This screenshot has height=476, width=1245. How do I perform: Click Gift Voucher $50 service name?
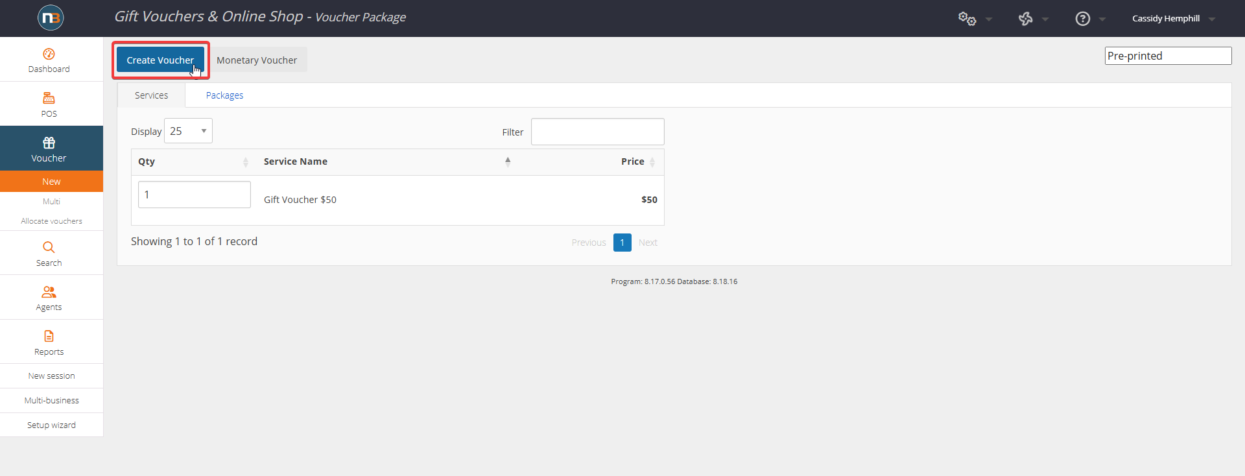[300, 200]
